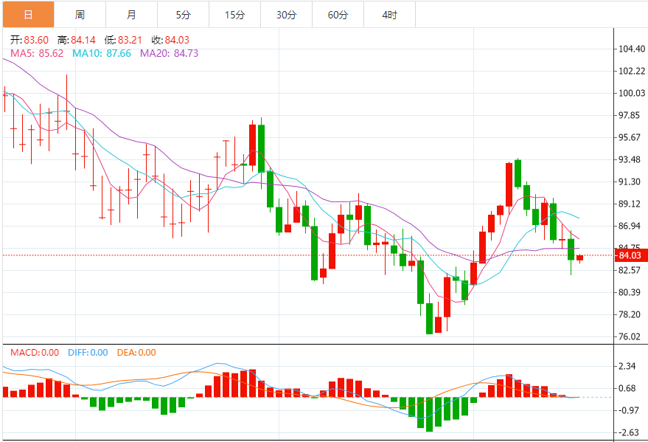648x442 pixels.
Task: Click the closing price 84.03 value
Action: [177, 40]
